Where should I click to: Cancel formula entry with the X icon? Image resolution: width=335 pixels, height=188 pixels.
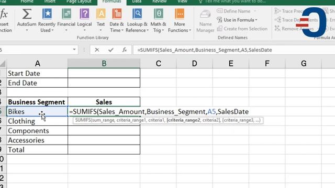pyautogui.click(x=97, y=50)
